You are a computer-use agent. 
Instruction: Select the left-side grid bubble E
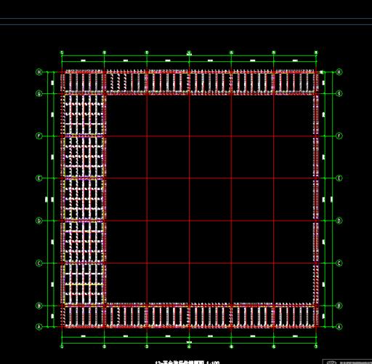point(39,178)
